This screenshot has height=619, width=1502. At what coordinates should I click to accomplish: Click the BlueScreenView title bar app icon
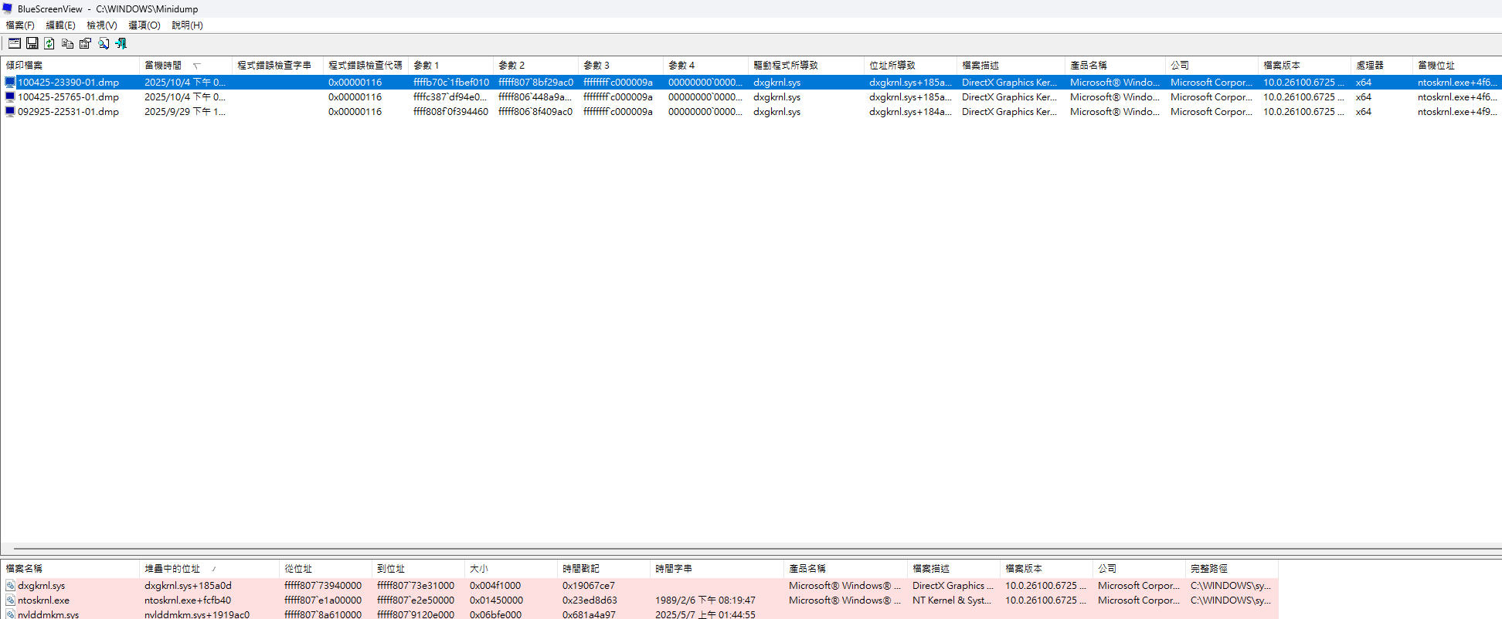[x=8, y=8]
